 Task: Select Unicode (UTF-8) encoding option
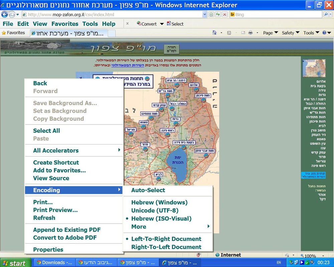(x=155, y=211)
